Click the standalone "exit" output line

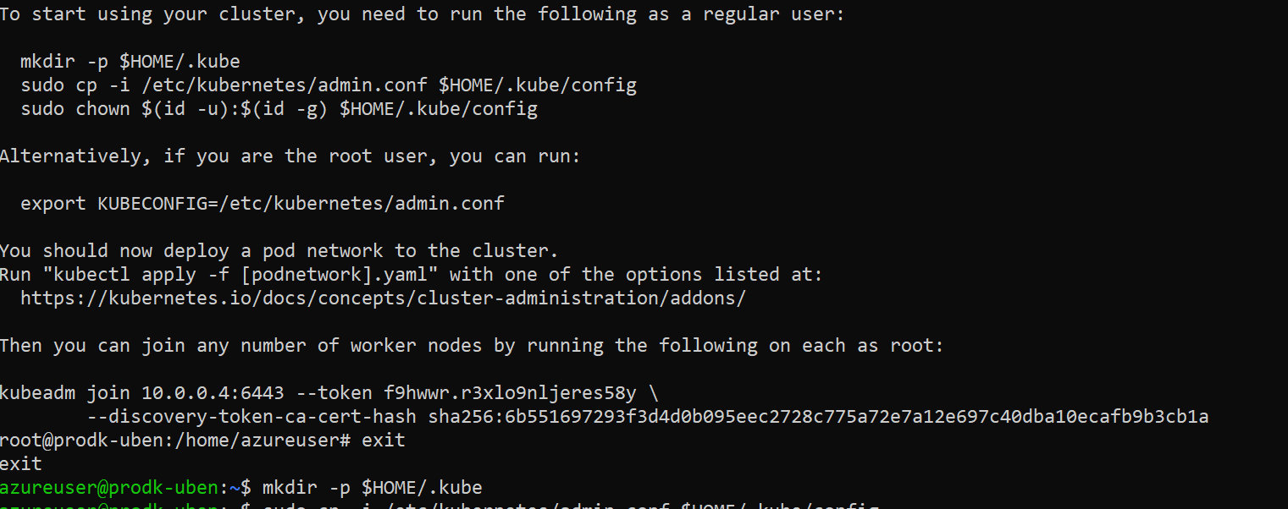[21, 464]
